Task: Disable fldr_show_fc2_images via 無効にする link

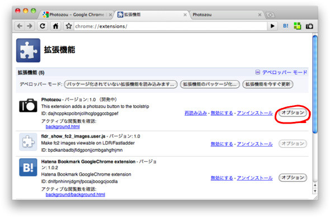Action: pos(222,144)
